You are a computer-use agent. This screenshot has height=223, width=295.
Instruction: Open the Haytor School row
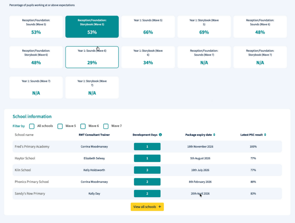point(25,158)
